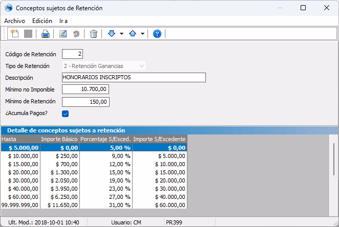Expand the dropdown beside the down arrow
Screen dimensions: 339x227
click(x=121, y=34)
